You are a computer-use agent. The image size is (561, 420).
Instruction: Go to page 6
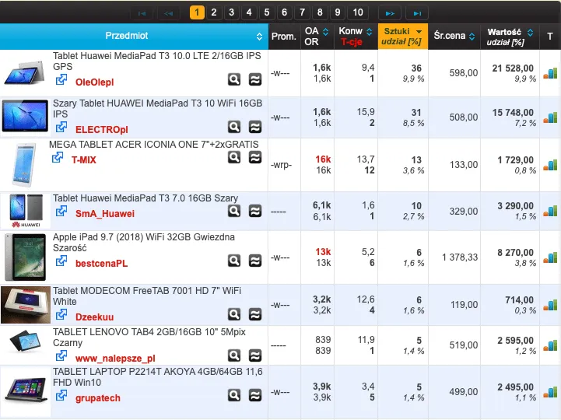click(285, 12)
